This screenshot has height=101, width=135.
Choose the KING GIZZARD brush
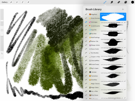pyautogui.click(x=113, y=33)
